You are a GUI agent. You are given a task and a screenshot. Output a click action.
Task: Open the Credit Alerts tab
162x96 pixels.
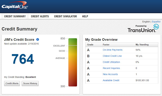tap(40, 16)
